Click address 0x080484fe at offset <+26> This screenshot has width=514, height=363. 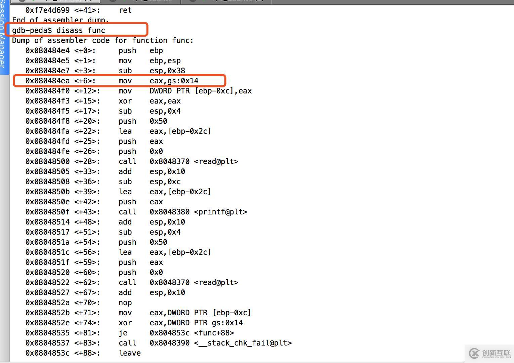point(47,151)
